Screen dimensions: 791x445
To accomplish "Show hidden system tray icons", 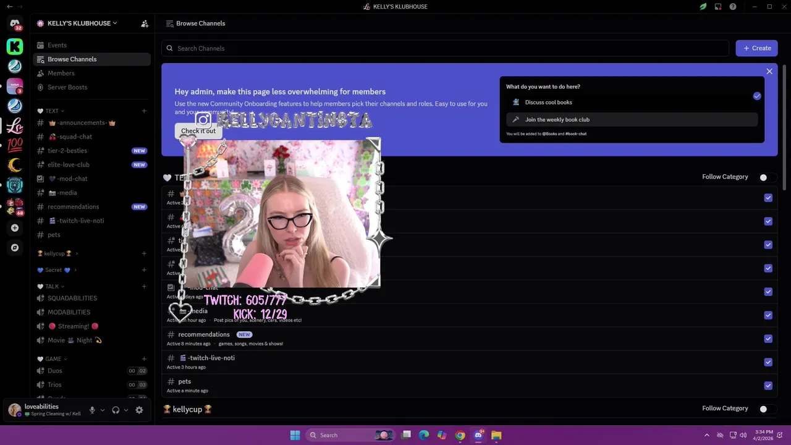I will pyautogui.click(x=707, y=435).
